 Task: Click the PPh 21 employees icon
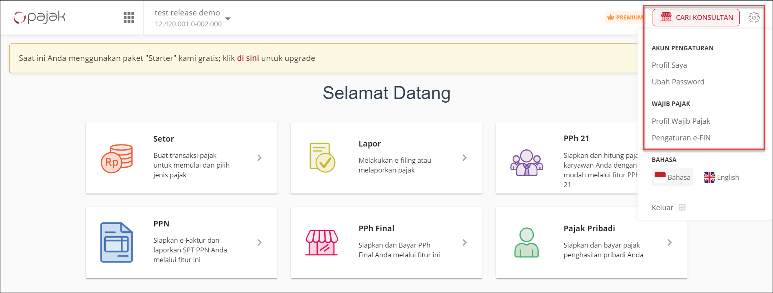(x=526, y=162)
